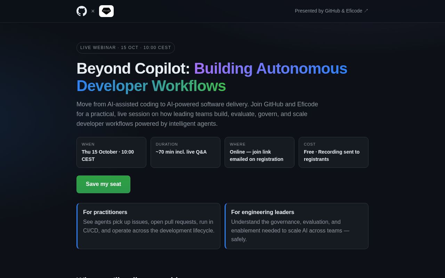Viewport: 445px width, 278px height.
Task: Click the 'Beyond Copilot' headline text
Action: coord(133,68)
